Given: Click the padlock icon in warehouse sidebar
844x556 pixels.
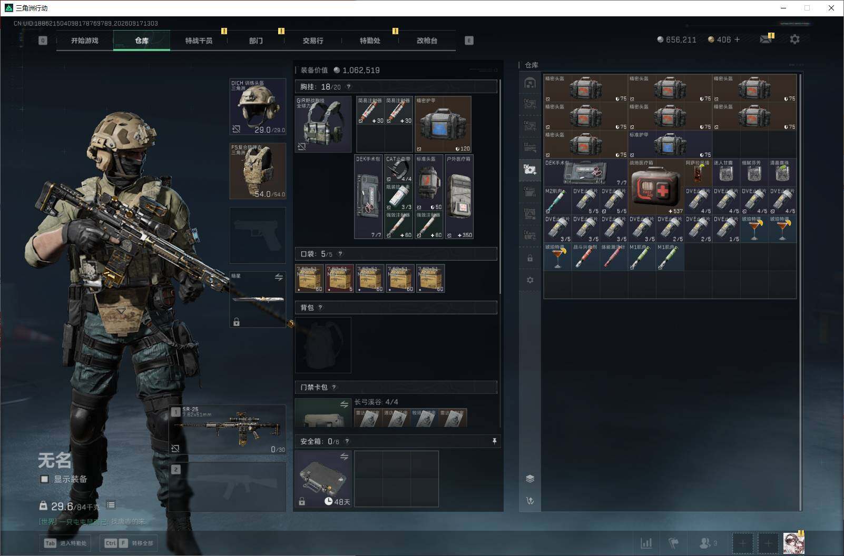Looking at the screenshot, I should coord(530,259).
